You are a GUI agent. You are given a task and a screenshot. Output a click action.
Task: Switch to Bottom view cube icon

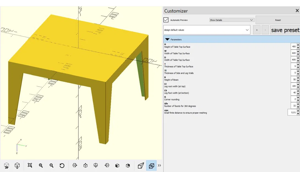[x=96, y=165]
